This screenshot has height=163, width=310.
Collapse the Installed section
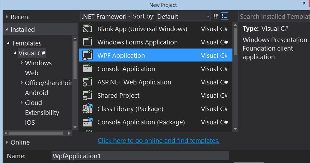pyautogui.click(x=7, y=29)
